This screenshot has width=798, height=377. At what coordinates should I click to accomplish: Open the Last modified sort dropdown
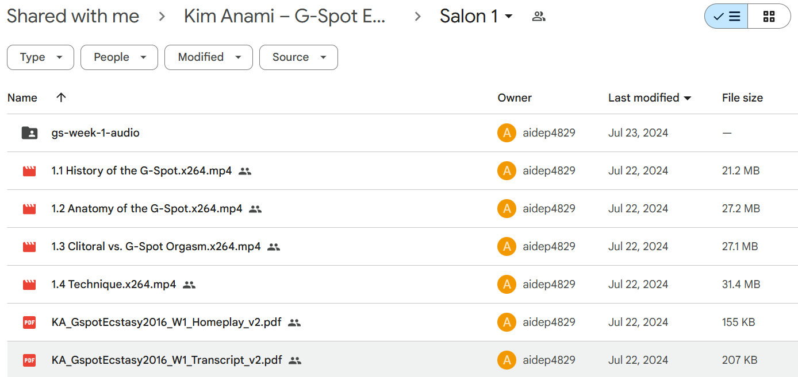650,98
